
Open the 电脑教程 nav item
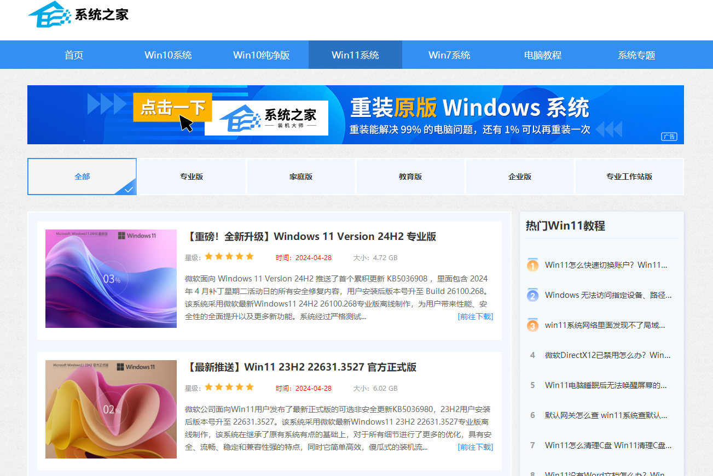[543, 55]
